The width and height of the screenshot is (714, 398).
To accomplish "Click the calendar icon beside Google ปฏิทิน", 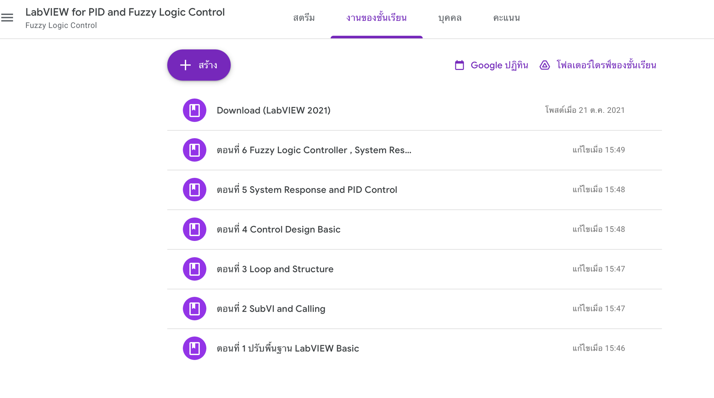I will (459, 65).
